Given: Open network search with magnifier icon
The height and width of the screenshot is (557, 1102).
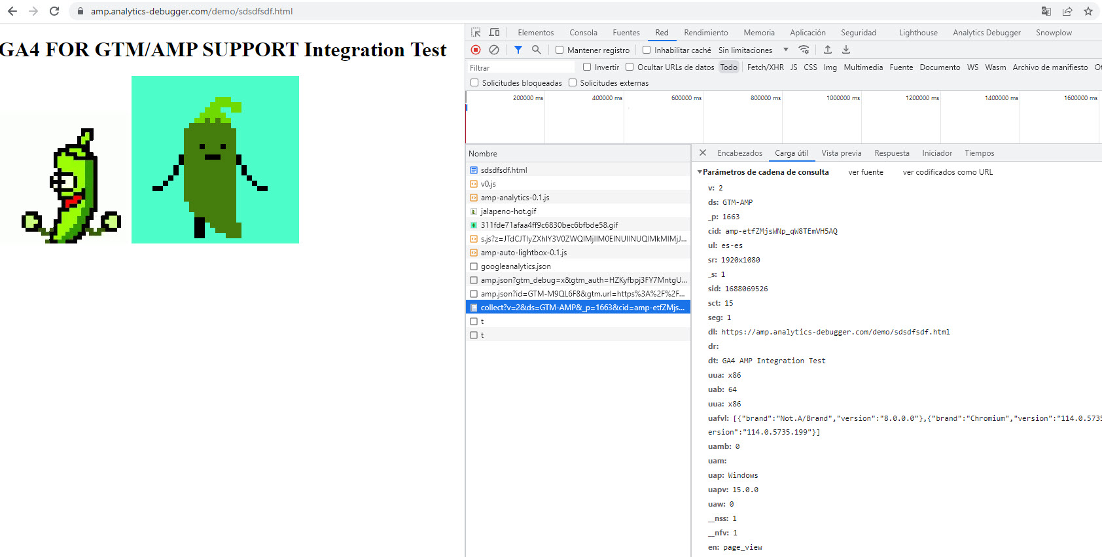Looking at the screenshot, I should tap(536, 50).
